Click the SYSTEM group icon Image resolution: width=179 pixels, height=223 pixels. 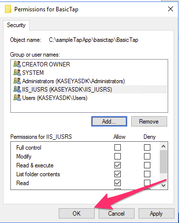click(17, 72)
